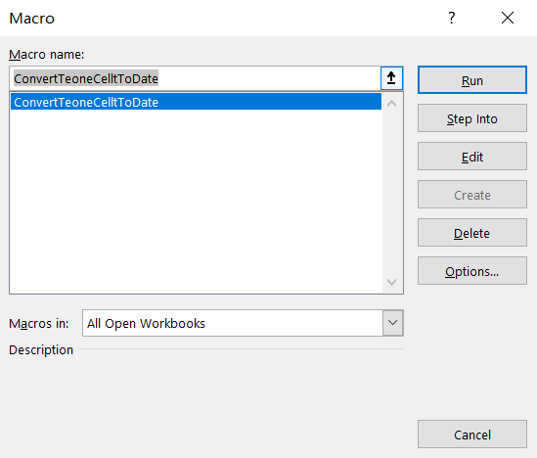Click the Macros in label
537x458 pixels.
(39, 323)
